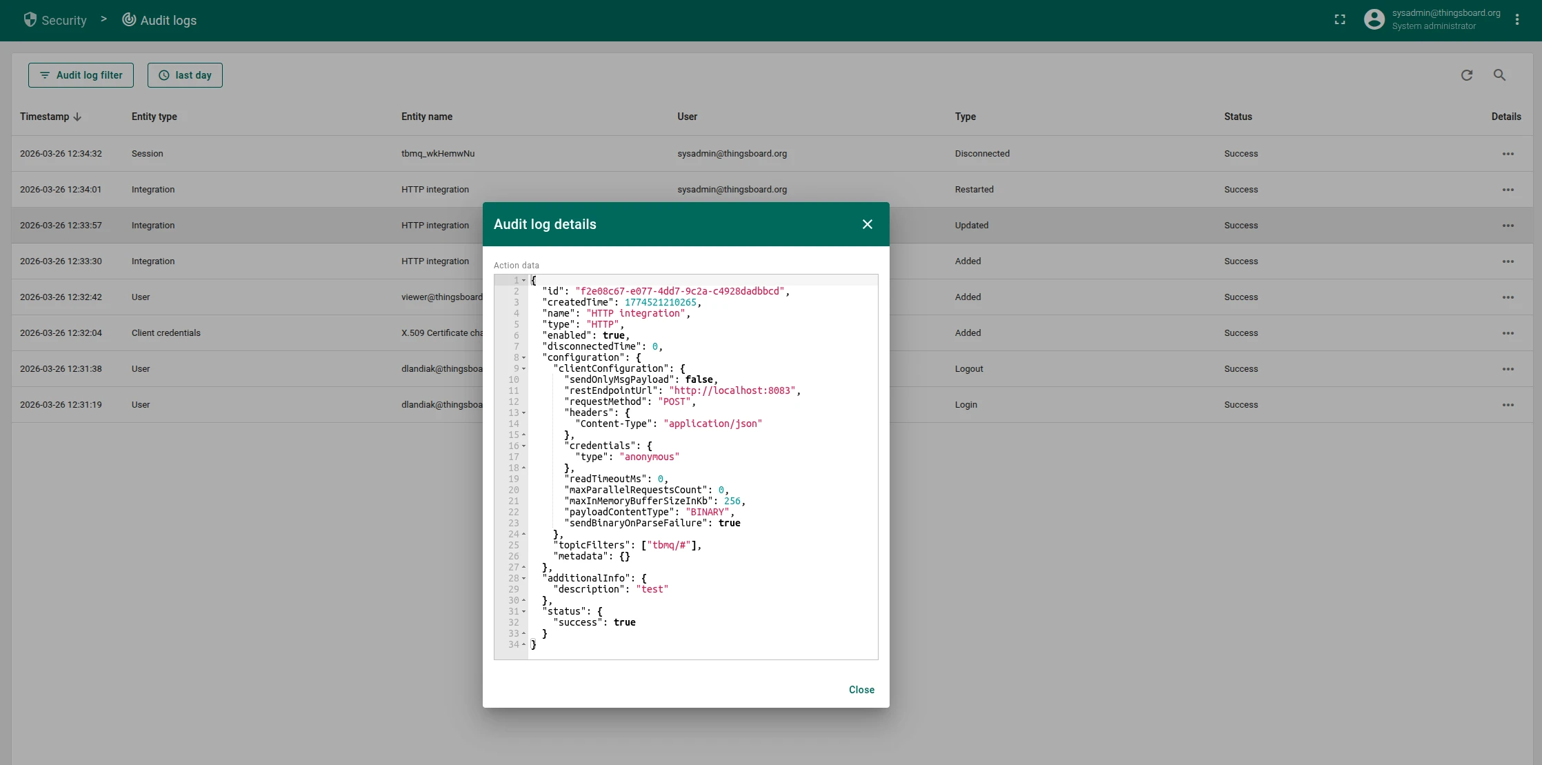The width and height of the screenshot is (1542, 765).
Task: Click the Session entity type cell
Action: click(148, 154)
